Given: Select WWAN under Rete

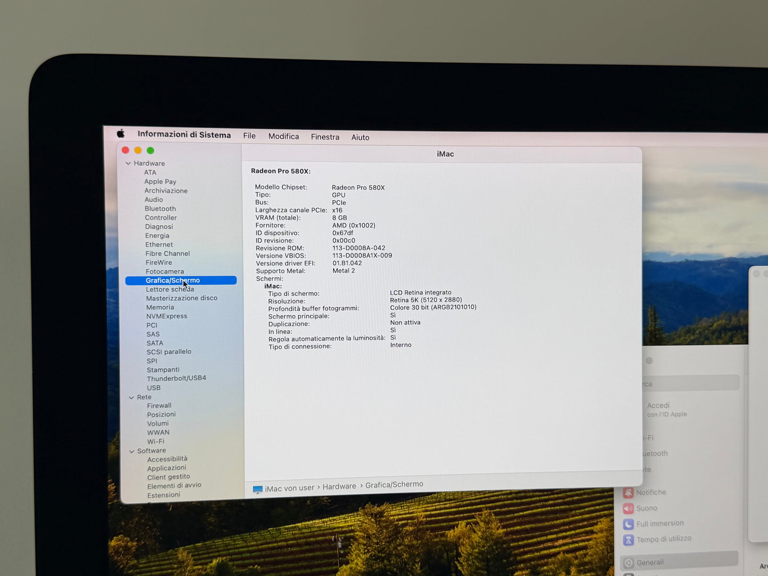Looking at the screenshot, I should (158, 433).
